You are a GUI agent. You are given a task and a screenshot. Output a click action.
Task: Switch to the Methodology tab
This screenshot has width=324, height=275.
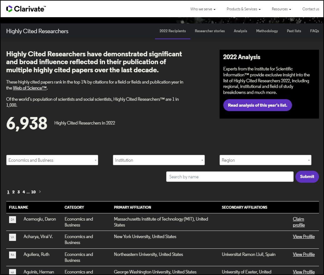(267, 31)
